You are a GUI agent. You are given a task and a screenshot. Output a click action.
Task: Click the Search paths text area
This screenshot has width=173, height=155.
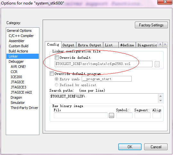point(104,98)
